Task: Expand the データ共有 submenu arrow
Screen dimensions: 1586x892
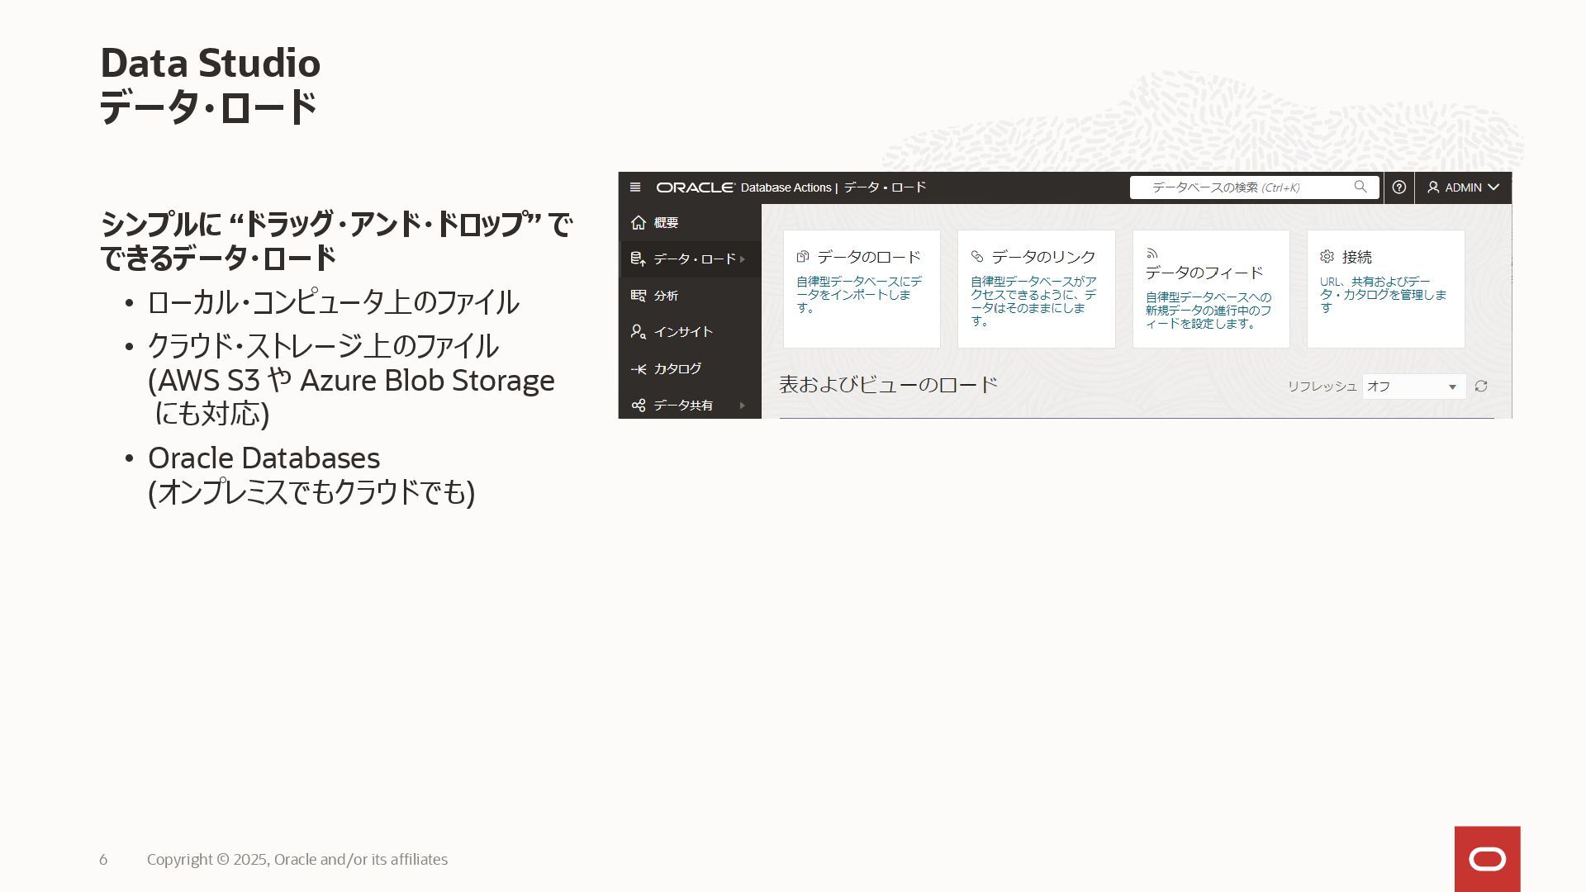Action: [743, 406]
